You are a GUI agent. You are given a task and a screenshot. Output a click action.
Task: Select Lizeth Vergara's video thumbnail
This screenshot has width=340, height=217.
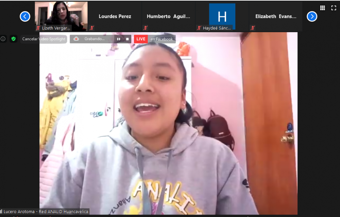click(61, 14)
